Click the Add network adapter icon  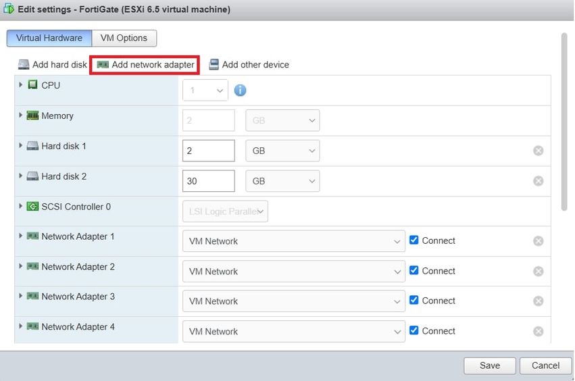[x=103, y=65]
